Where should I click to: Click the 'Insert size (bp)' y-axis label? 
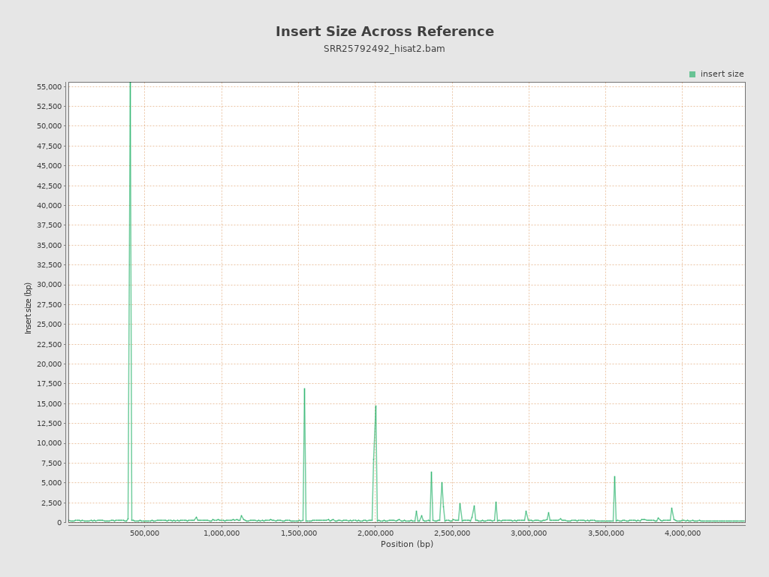[x=28, y=308]
